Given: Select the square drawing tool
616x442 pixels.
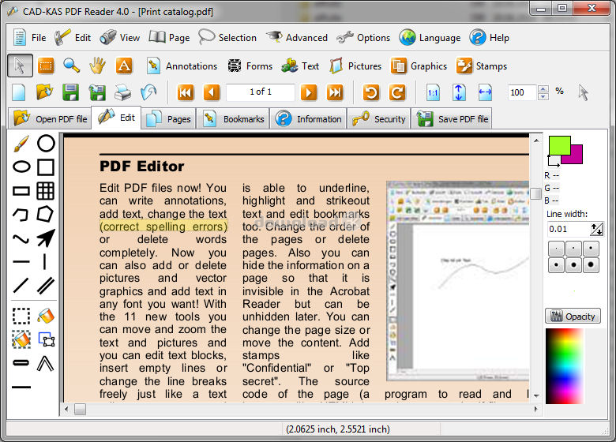Looking at the screenshot, I should click(x=46, y=167).
